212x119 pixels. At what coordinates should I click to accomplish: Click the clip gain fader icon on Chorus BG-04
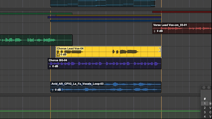click(50, 66)
